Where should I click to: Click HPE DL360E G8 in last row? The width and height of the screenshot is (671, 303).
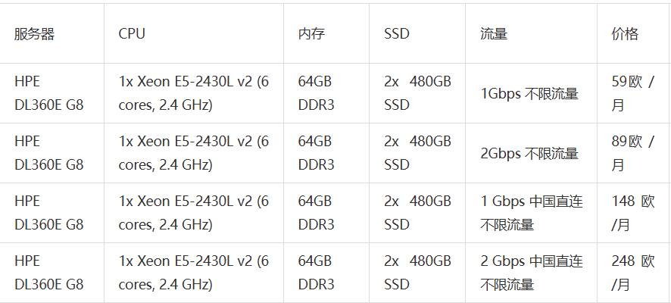pos(51,273)
